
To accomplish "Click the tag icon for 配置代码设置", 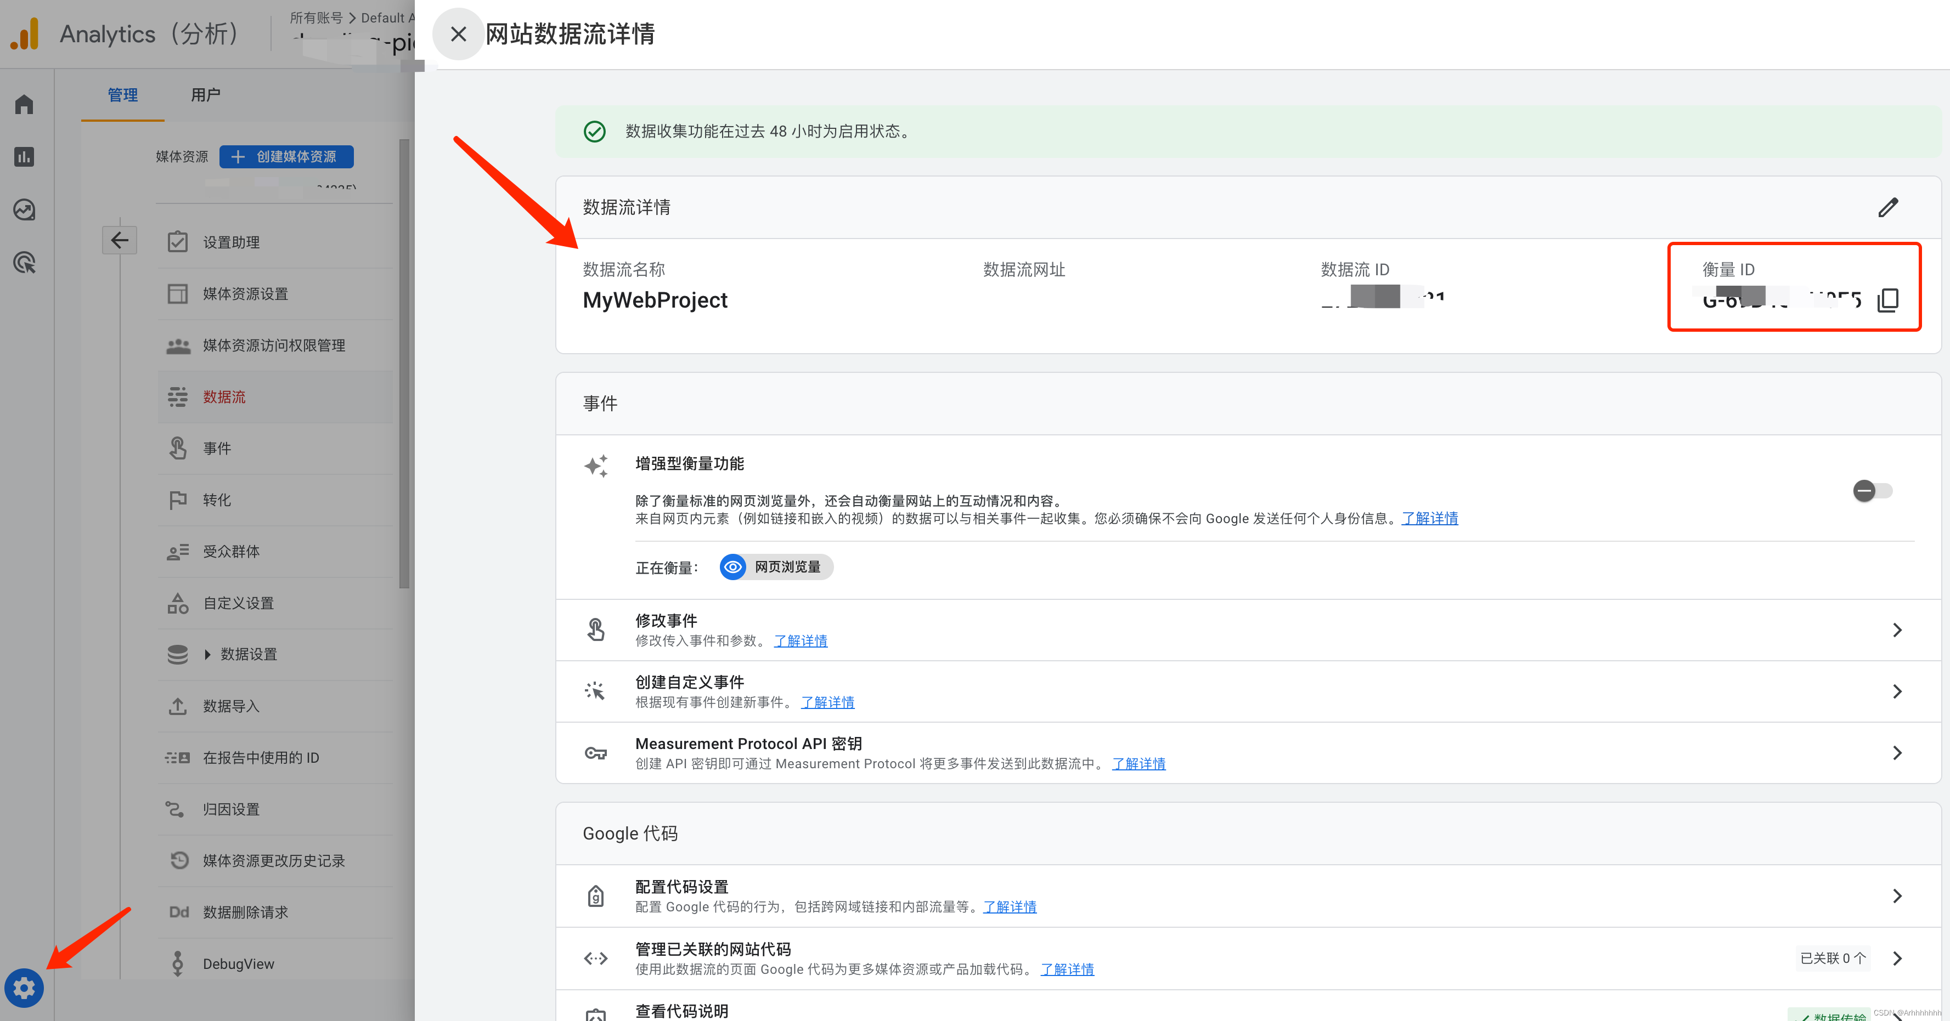I will point(596,896).
